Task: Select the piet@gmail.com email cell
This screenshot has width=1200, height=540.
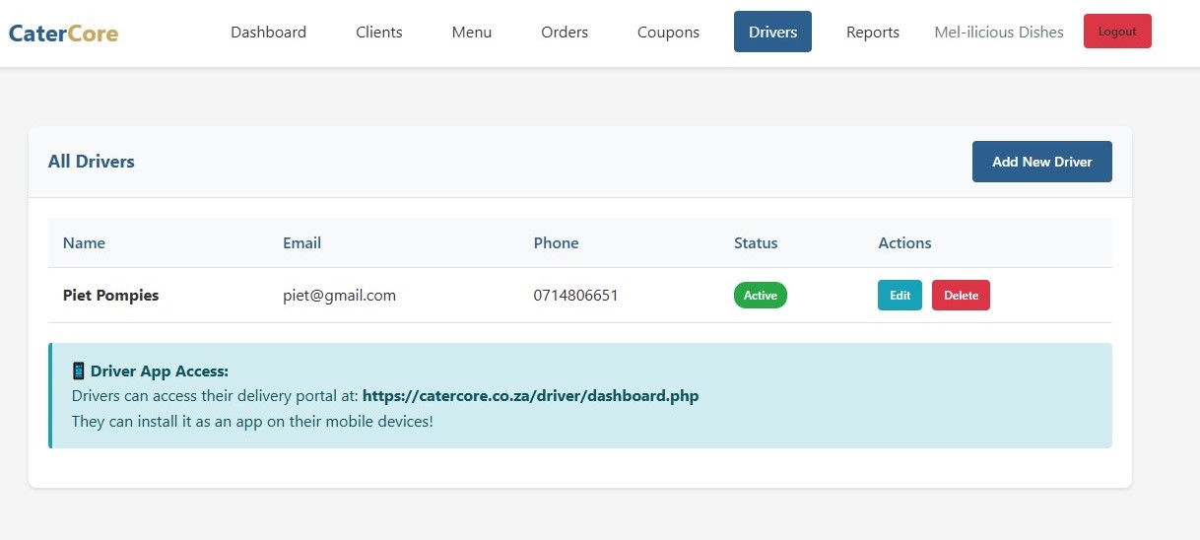Action: [339, 296]
